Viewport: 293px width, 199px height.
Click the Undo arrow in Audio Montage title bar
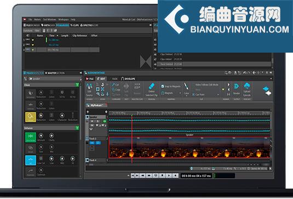pyautogui.click(x=245, y=73)
